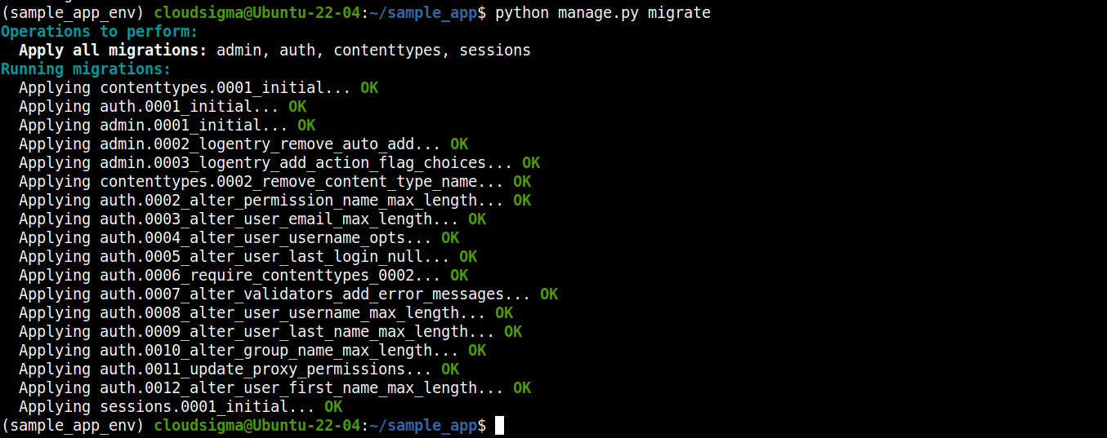Click 'auth.0007_alter_validators_add_error_messages' line
The width and height of the screenshot is (1107, 438).
coord(288,294)
